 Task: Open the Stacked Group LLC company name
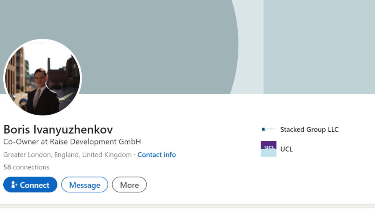pos(309,130)
